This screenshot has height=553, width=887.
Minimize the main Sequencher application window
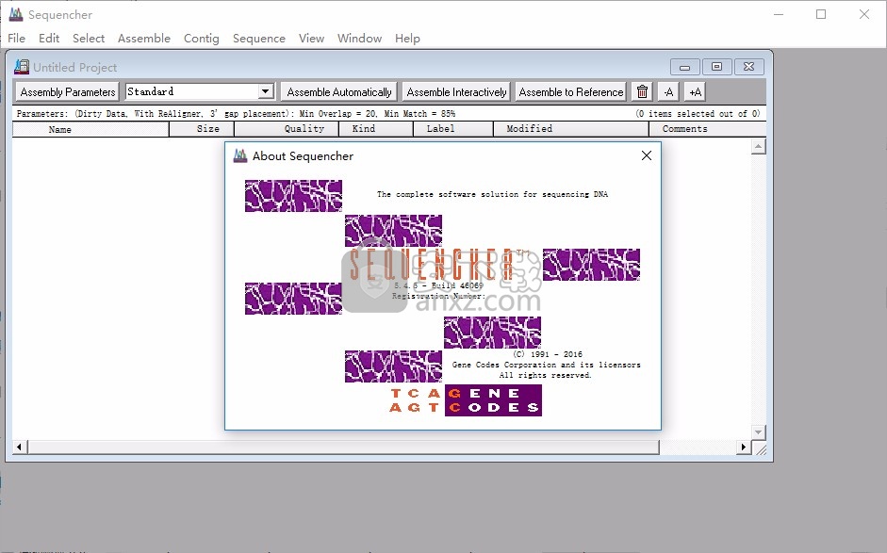coord(779,14)
